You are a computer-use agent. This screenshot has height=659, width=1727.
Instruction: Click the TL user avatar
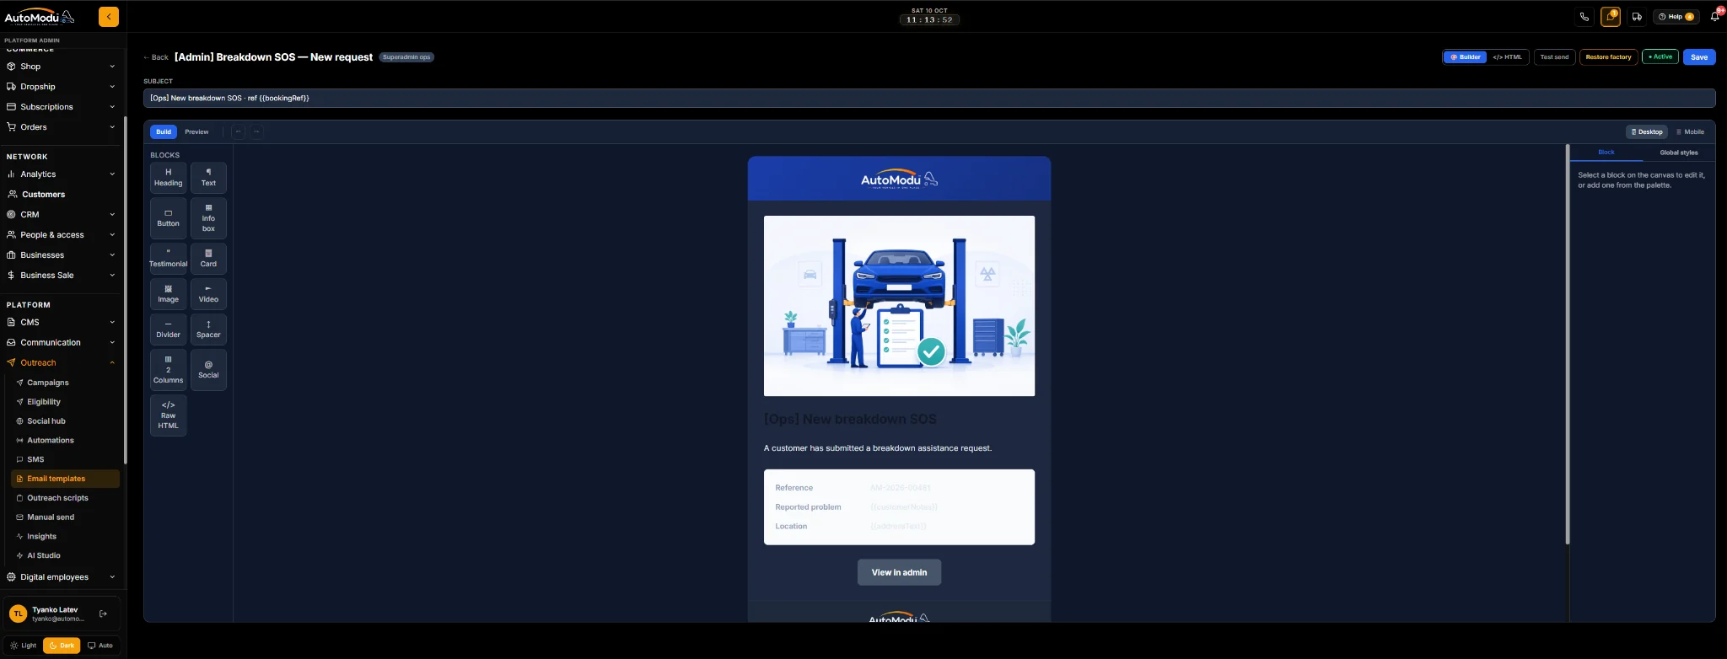18,613
